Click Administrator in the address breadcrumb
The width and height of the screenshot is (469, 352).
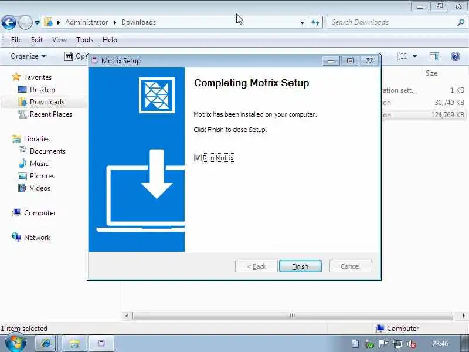(86, 22)
